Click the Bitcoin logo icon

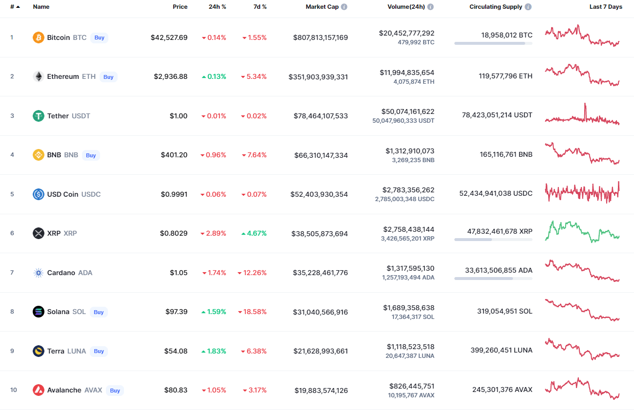tap(38, 37)
